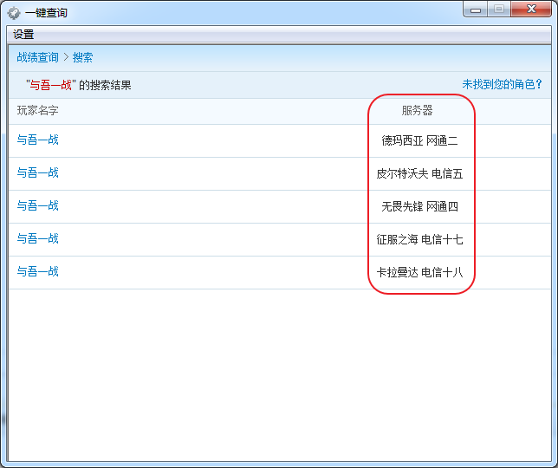Open player 与吾一战 on 征服之海 电信十七
This screenshot has width=558, height=468.
[x=38, y=239]
